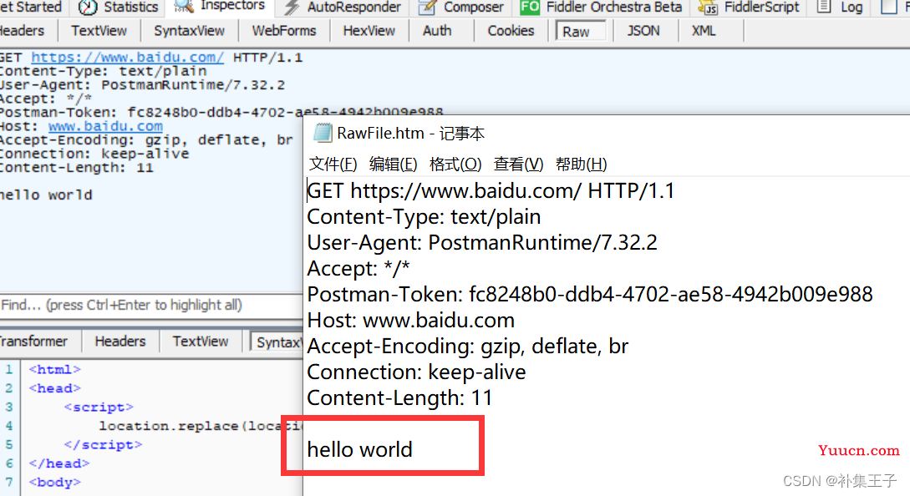The image size is (910, 496).
Task: Click 'Accept-Encoding: gzip, deflate, br' in Notepad
Action: click(468, 347)
